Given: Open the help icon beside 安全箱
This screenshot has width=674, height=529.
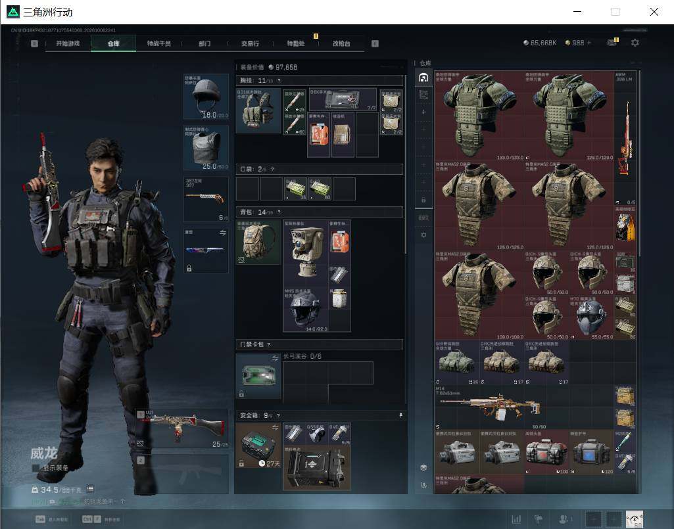Looking at the screenshot, I should click(x=279, y=415).
